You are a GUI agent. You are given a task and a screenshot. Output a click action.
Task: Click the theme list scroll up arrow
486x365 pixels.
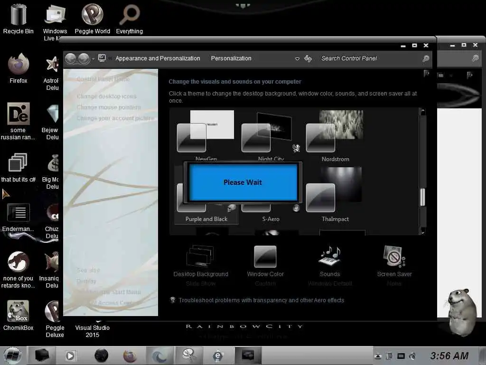(x=422, y=111)
